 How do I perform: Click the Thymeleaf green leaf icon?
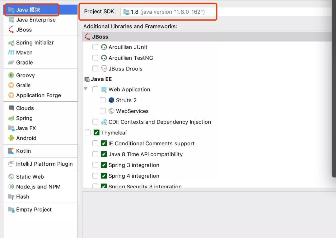(x=96, y=133)
